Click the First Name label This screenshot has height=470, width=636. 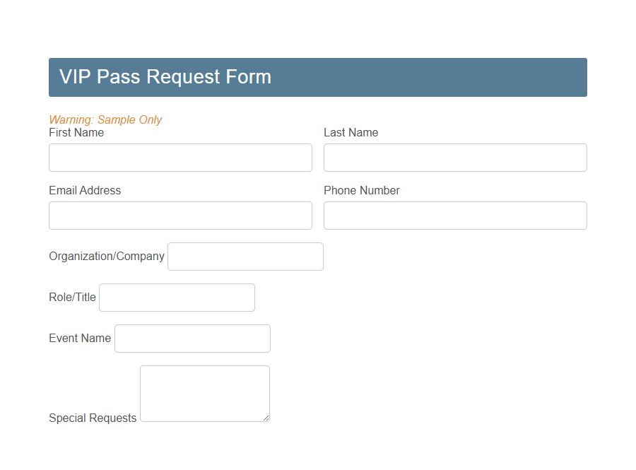click(x=76, y=132)
